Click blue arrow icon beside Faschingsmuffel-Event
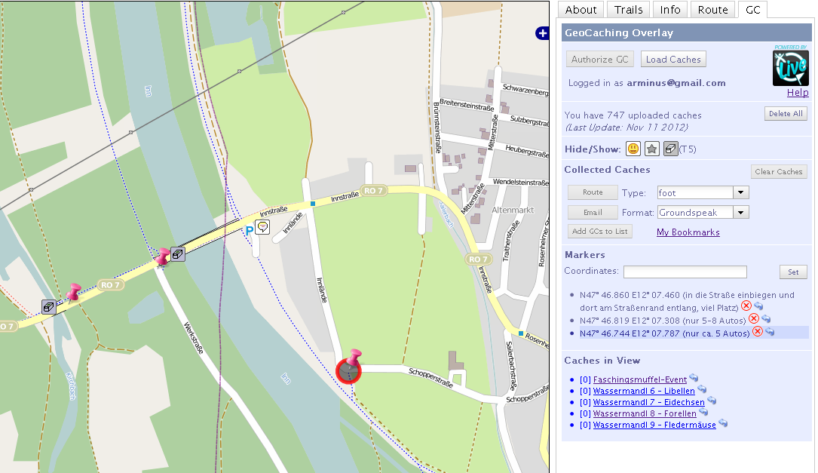This screenshot has width=818, height=473. pyautogui.click(x=694, y=378)
